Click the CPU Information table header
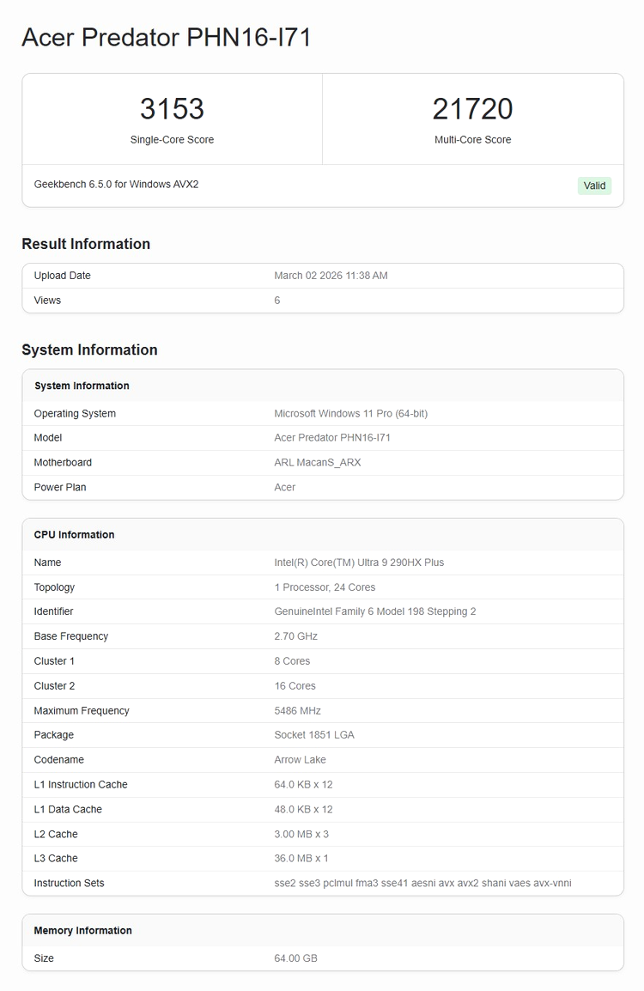Viewport: 644px width, 991px height. [74, 535]
